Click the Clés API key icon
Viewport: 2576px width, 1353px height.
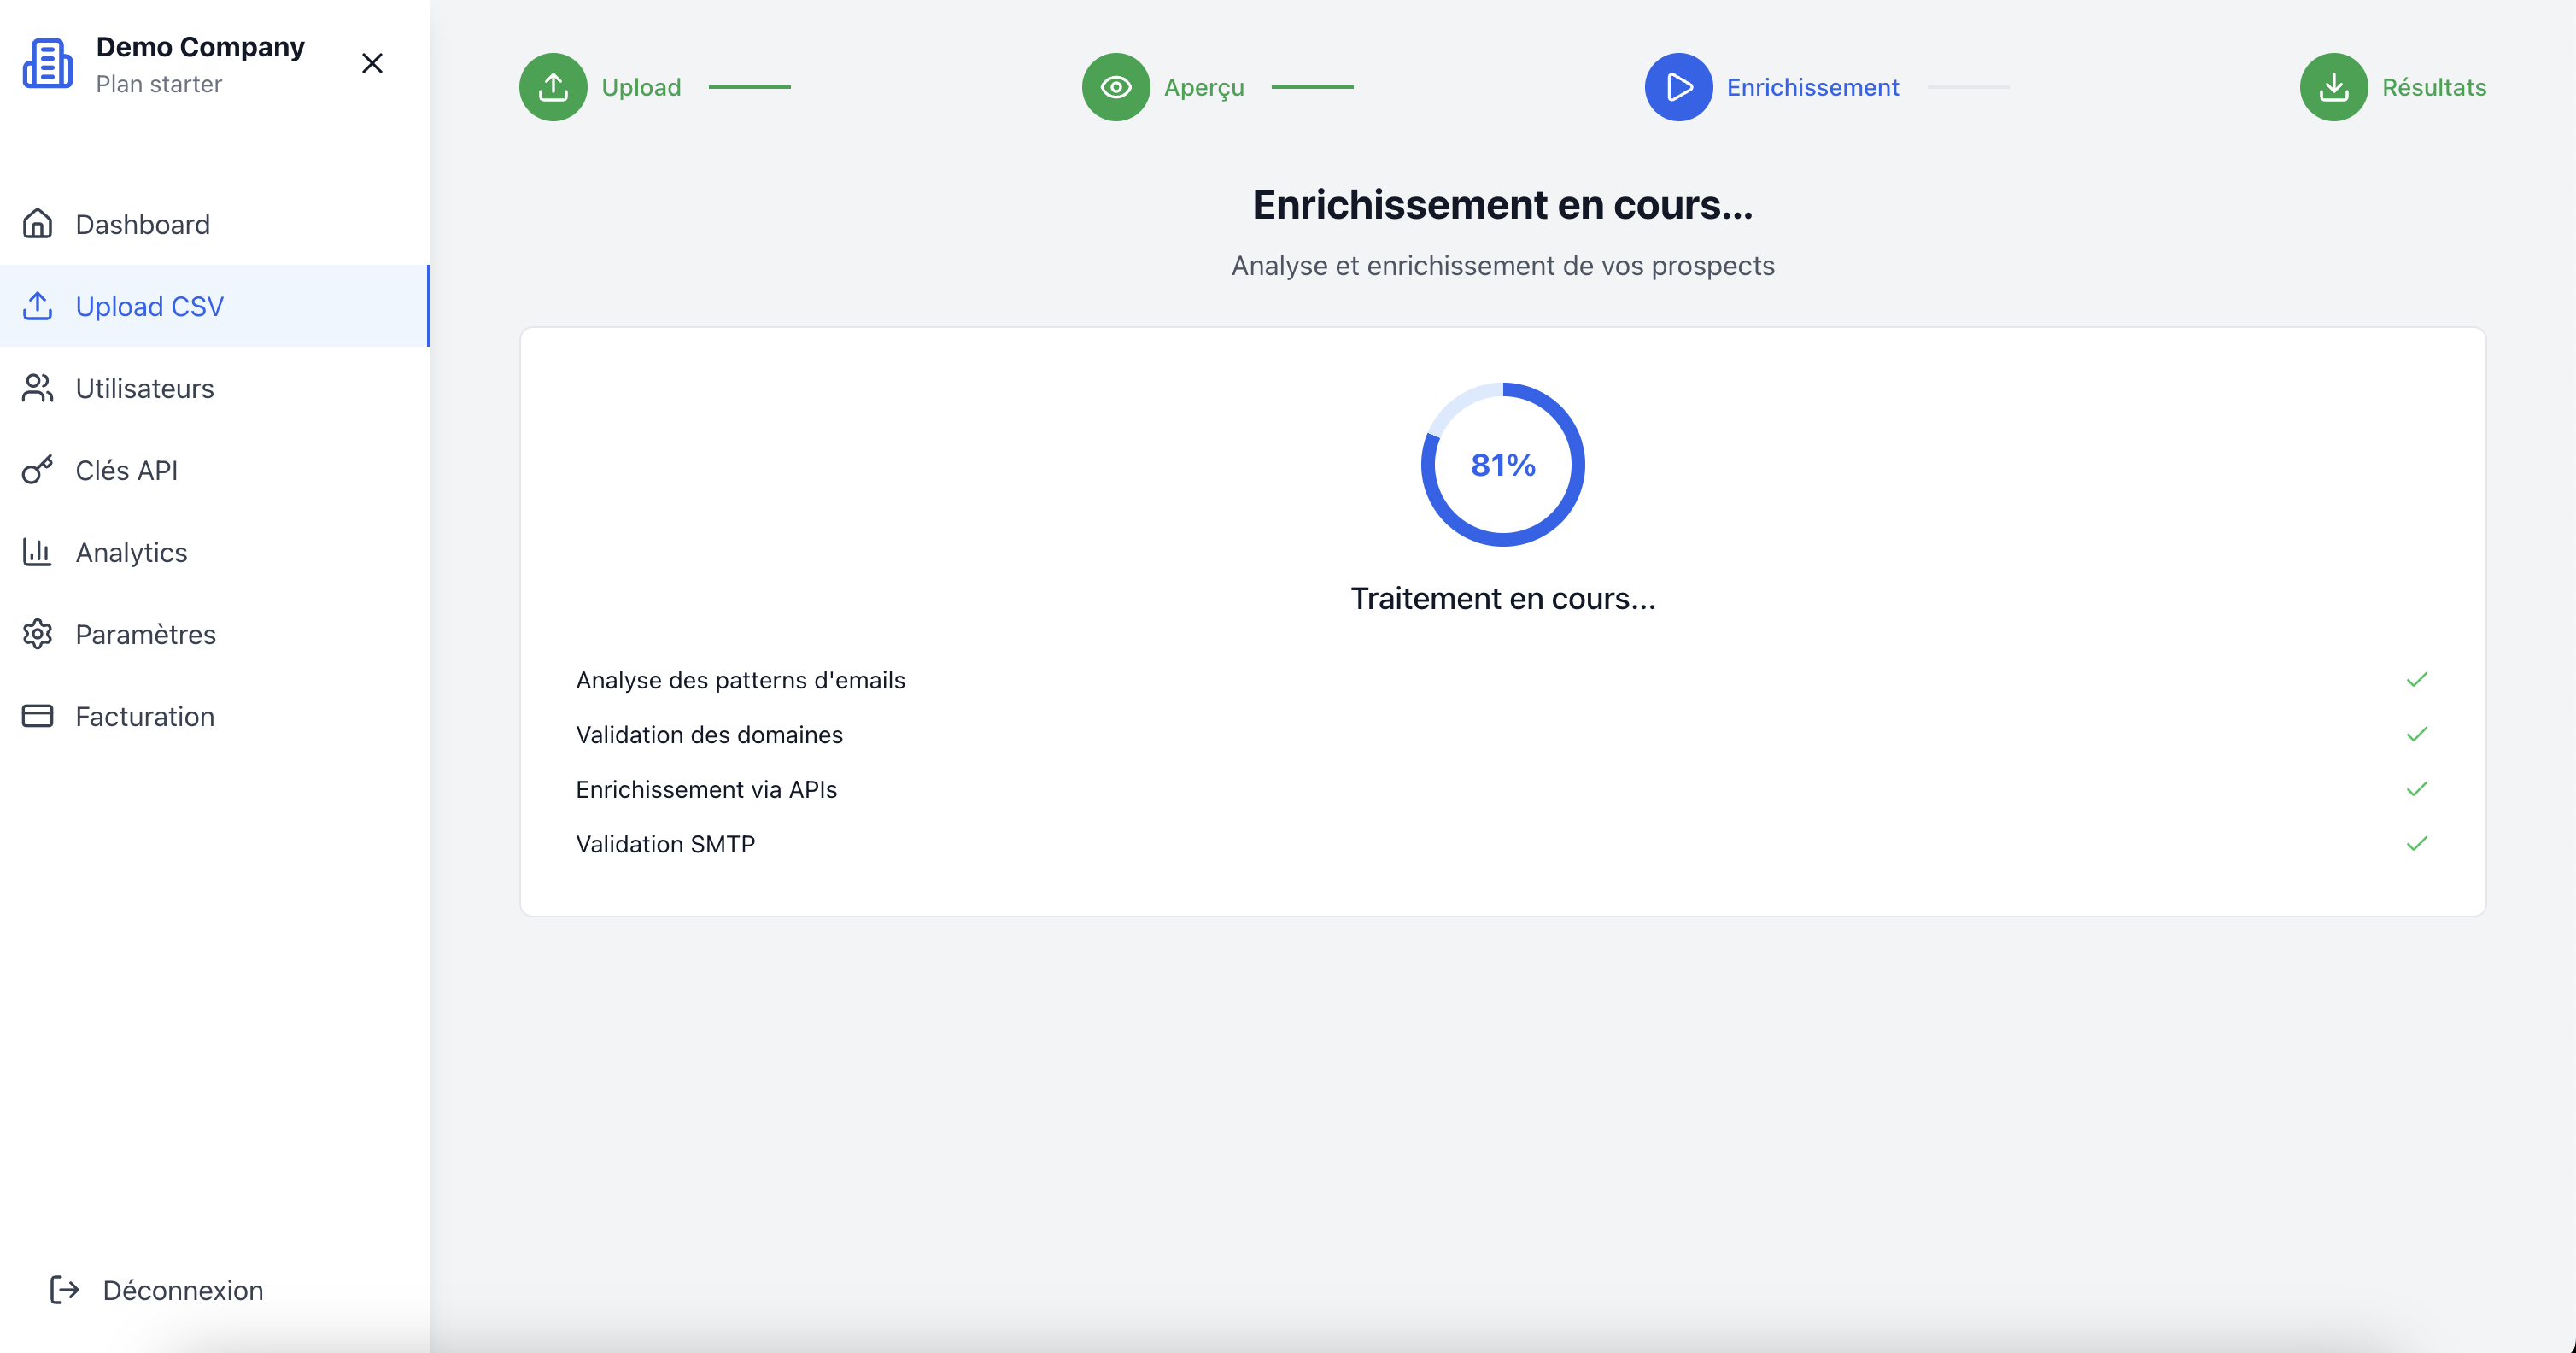(37, 470)
